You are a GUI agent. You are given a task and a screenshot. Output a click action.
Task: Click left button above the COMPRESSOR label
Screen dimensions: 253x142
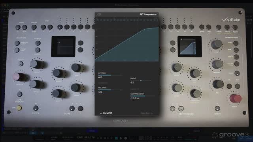(172, 109)
